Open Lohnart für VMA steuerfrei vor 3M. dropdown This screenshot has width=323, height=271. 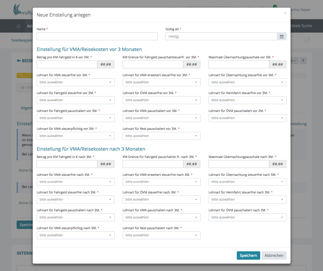(x=75, y=82)
